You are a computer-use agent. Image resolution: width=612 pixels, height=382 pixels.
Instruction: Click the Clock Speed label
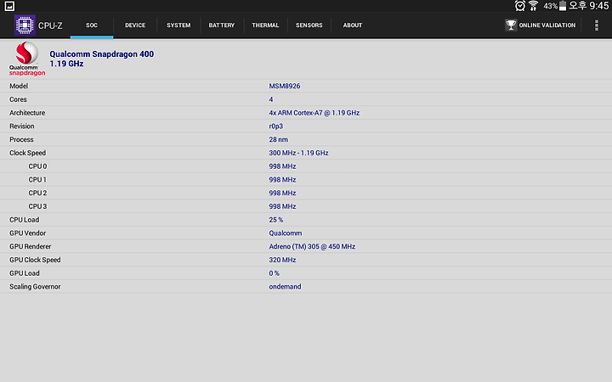point(28,153)
